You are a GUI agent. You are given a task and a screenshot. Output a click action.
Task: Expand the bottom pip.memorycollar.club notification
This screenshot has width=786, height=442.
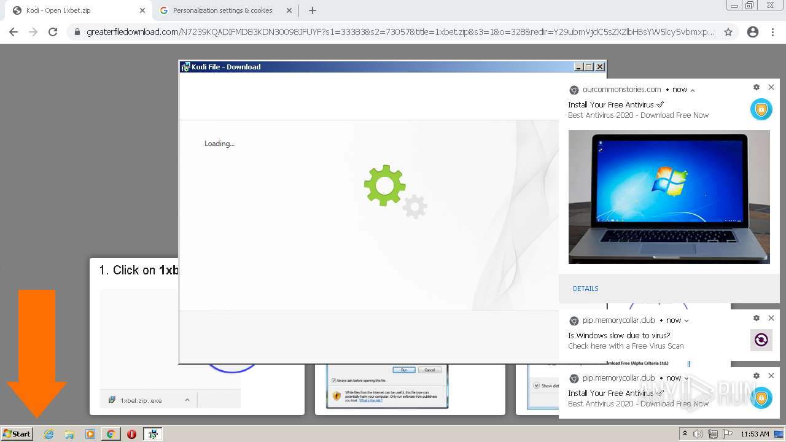(x=687, y=378)
